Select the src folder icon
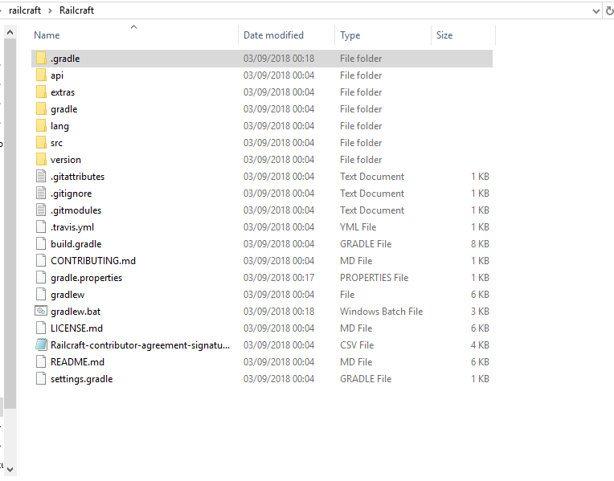The height and width of the screenshot is (481, 614). (x=41, y=142)
